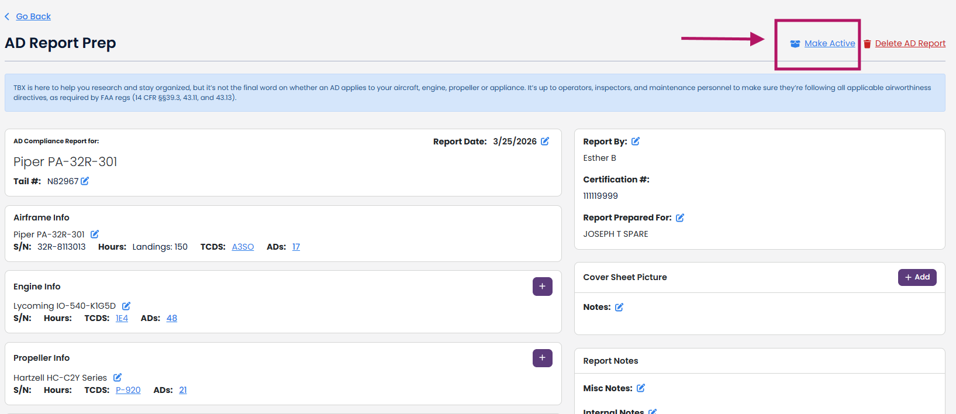The height and width of the screenshot is (414, 956).
Task: Open the engine ADs count 48
Action: pyautogui.click(x=172, y=318)
